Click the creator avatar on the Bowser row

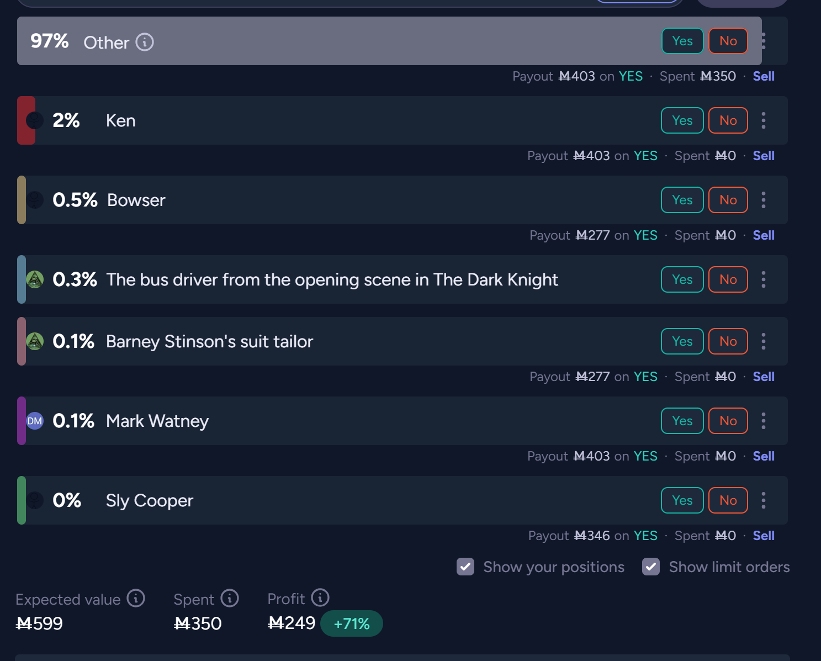pyautogui.click(x=35, y=200)
